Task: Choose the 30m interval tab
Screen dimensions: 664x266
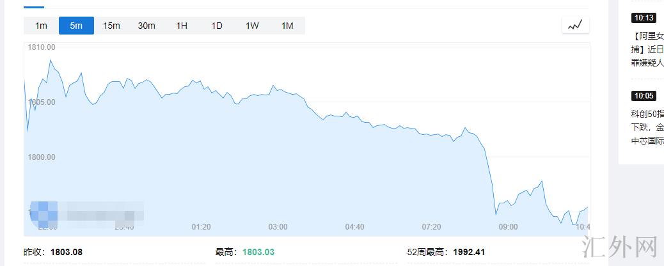Action: (146, 26)
